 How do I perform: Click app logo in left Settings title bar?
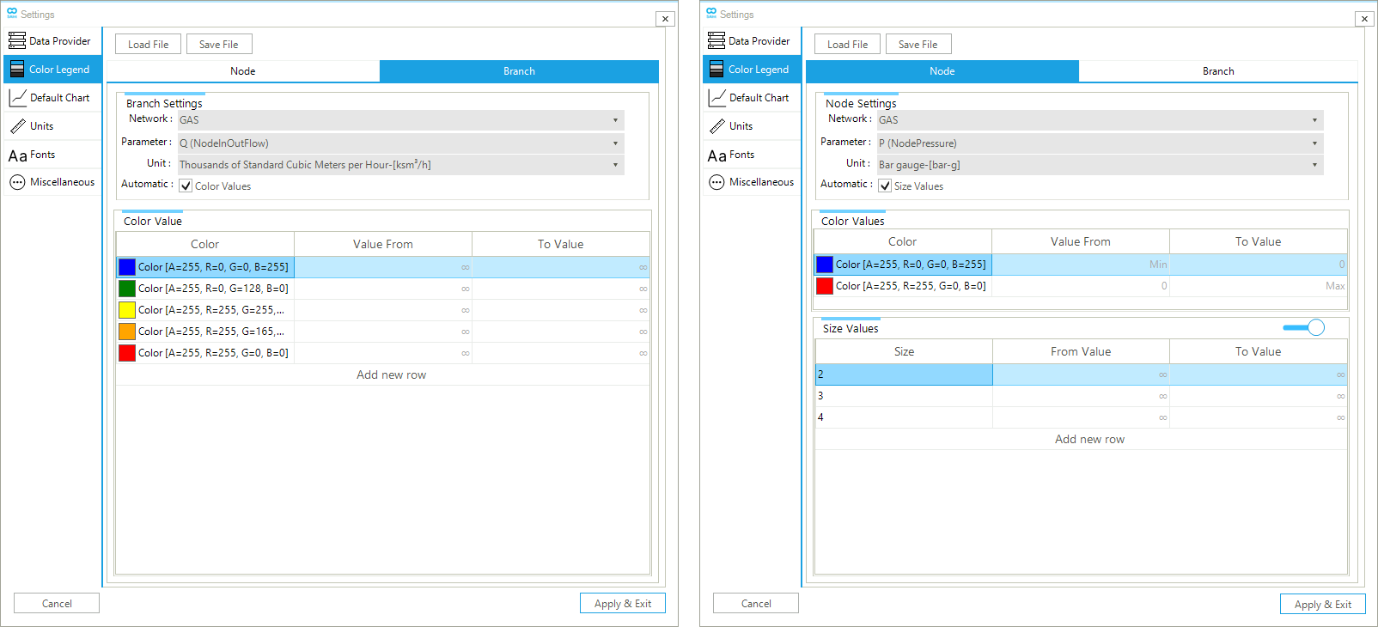click(12, 14)
